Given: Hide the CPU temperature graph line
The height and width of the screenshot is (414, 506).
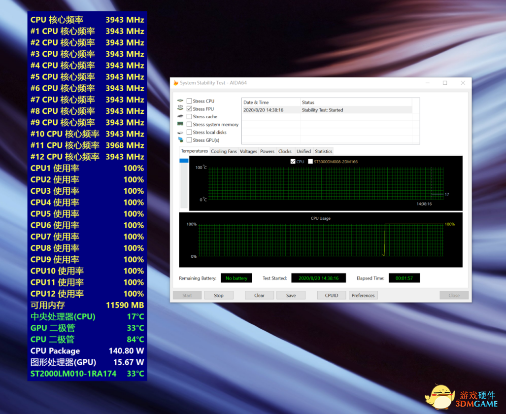Looking at the screenshot, I should pos(293,162).
